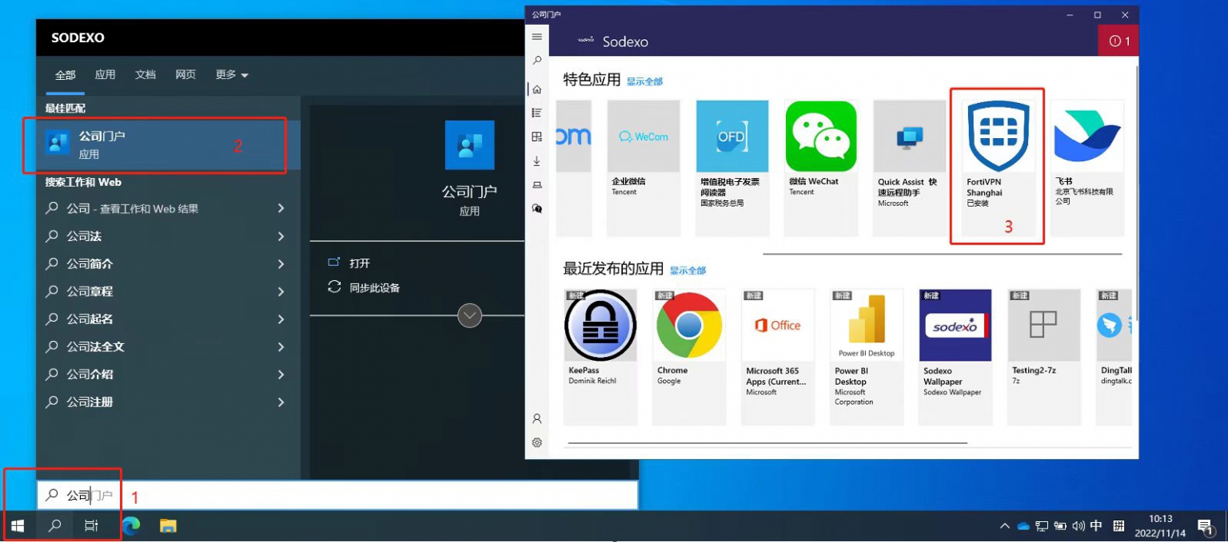Click 显示全部 link next to 特色应用

(644, 81)
